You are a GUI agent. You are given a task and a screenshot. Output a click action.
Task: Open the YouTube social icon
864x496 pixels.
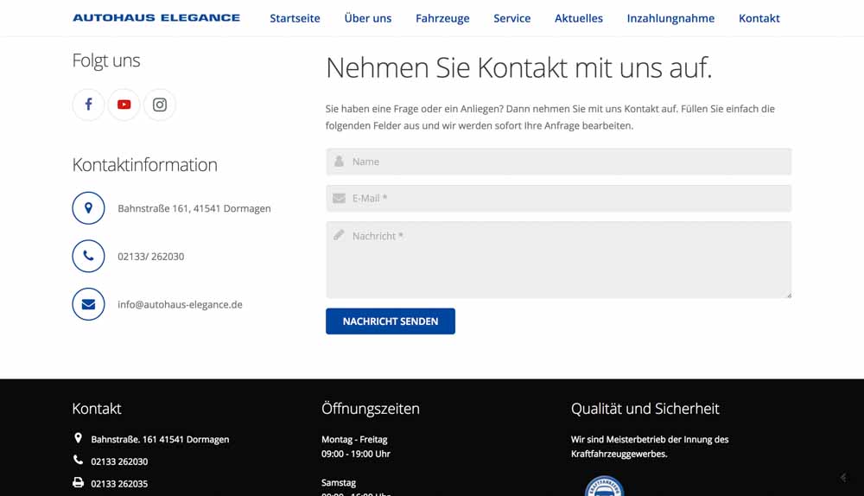coord(124,105)
